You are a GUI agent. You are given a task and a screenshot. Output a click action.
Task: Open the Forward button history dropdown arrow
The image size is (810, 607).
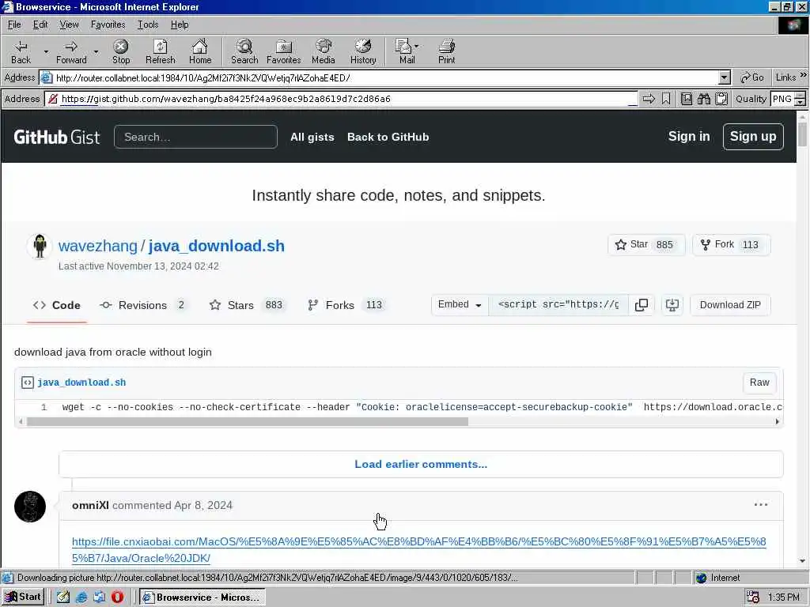click(x=96, y=51)
